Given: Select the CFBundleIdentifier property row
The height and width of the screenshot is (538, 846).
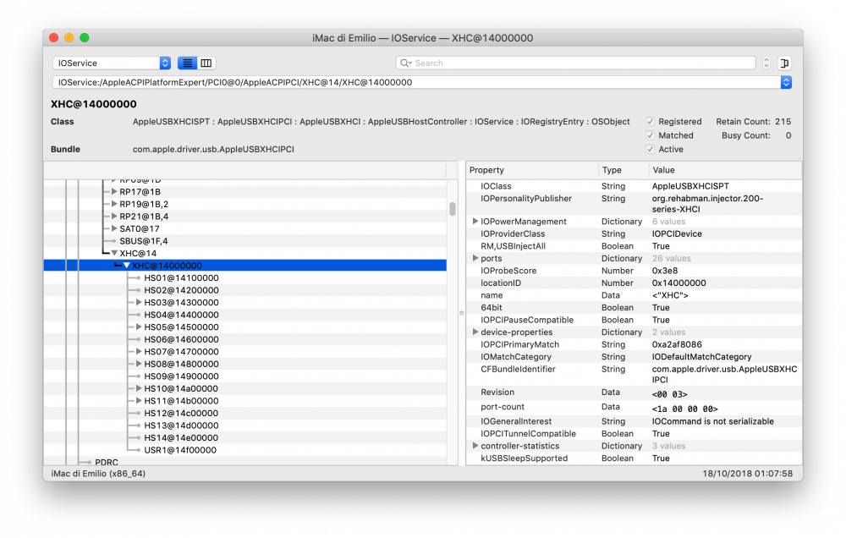Looking at the screenshot, I should click(x=634, y=375).
